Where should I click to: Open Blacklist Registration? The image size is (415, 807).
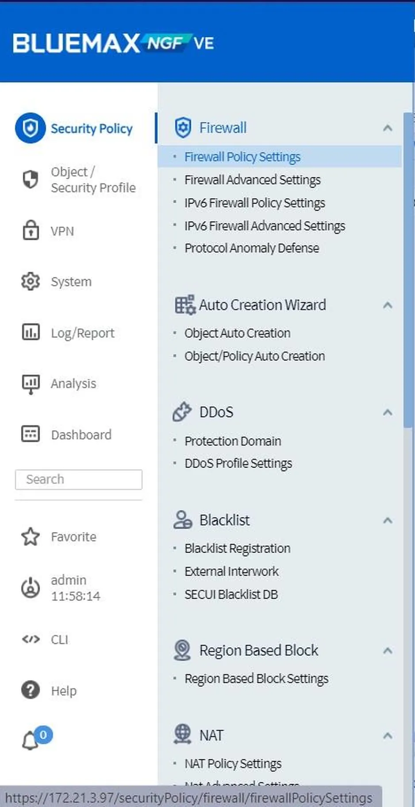coord(238,548)
